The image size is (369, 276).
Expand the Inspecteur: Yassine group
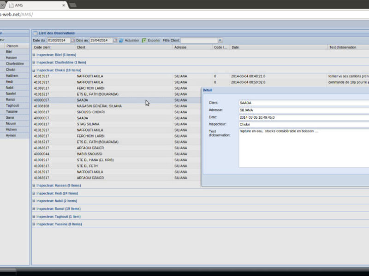tap(34, 224)
